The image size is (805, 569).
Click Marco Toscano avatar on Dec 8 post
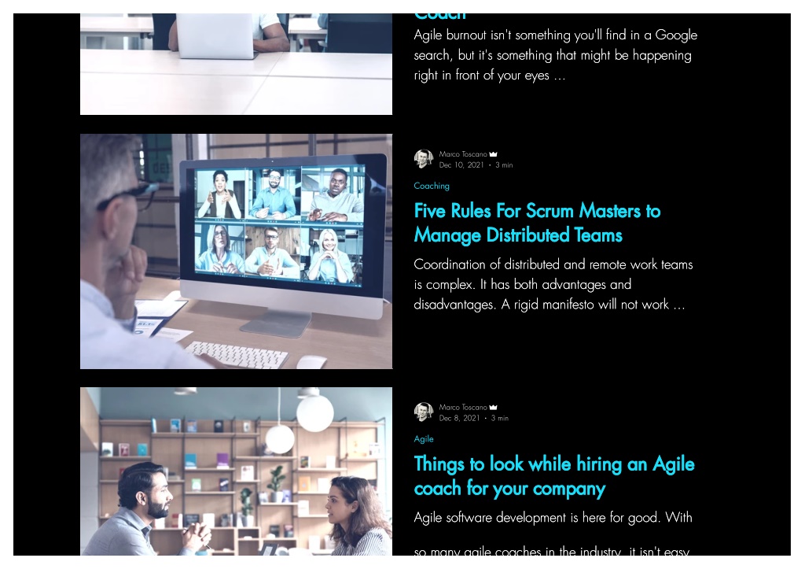[x=424, y=412]
